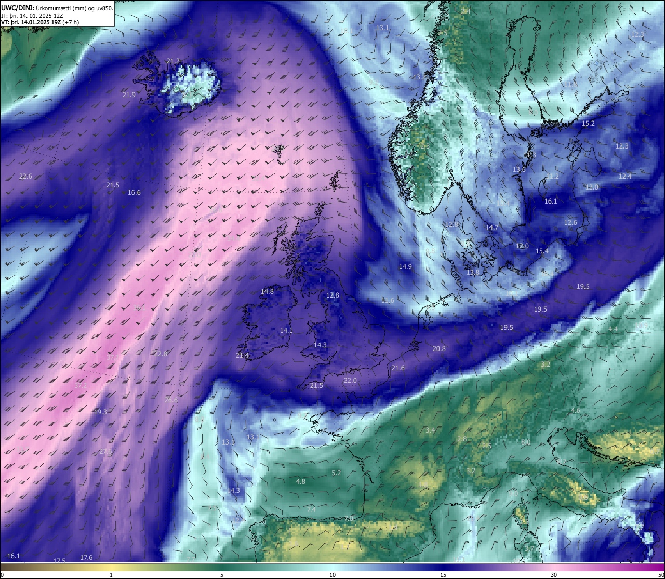
Task: Click the 7.0 value near the Mediterranean coast
Action: [x=349, y=519]
